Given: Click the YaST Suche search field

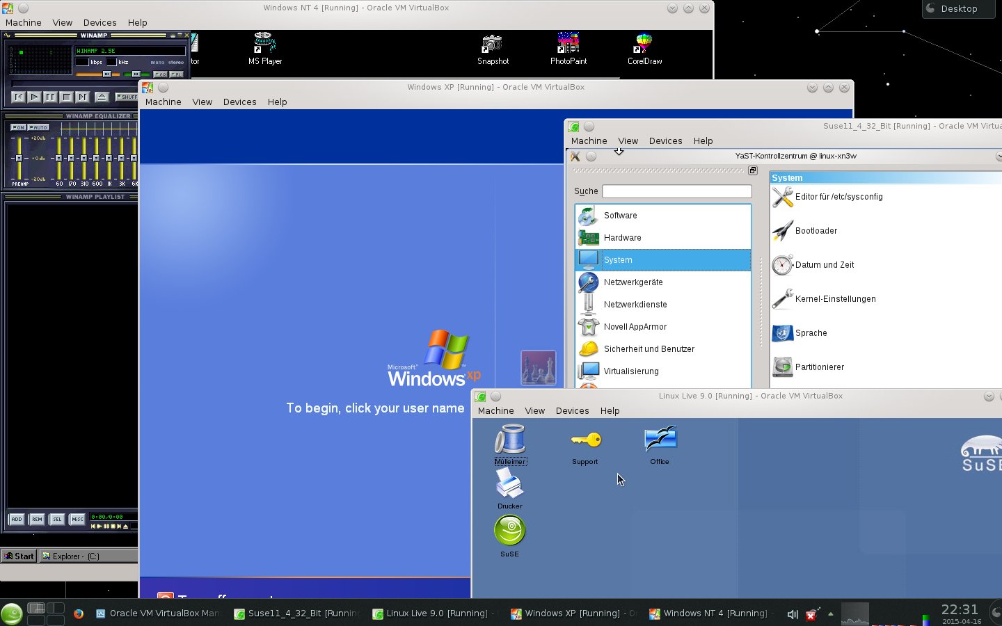Looking at the screenshot, I should coord(677,191).
